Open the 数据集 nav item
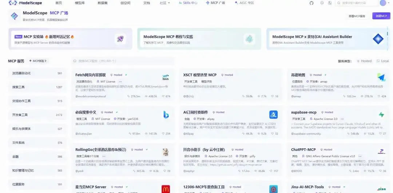The image size is (393, 193). 103,3
